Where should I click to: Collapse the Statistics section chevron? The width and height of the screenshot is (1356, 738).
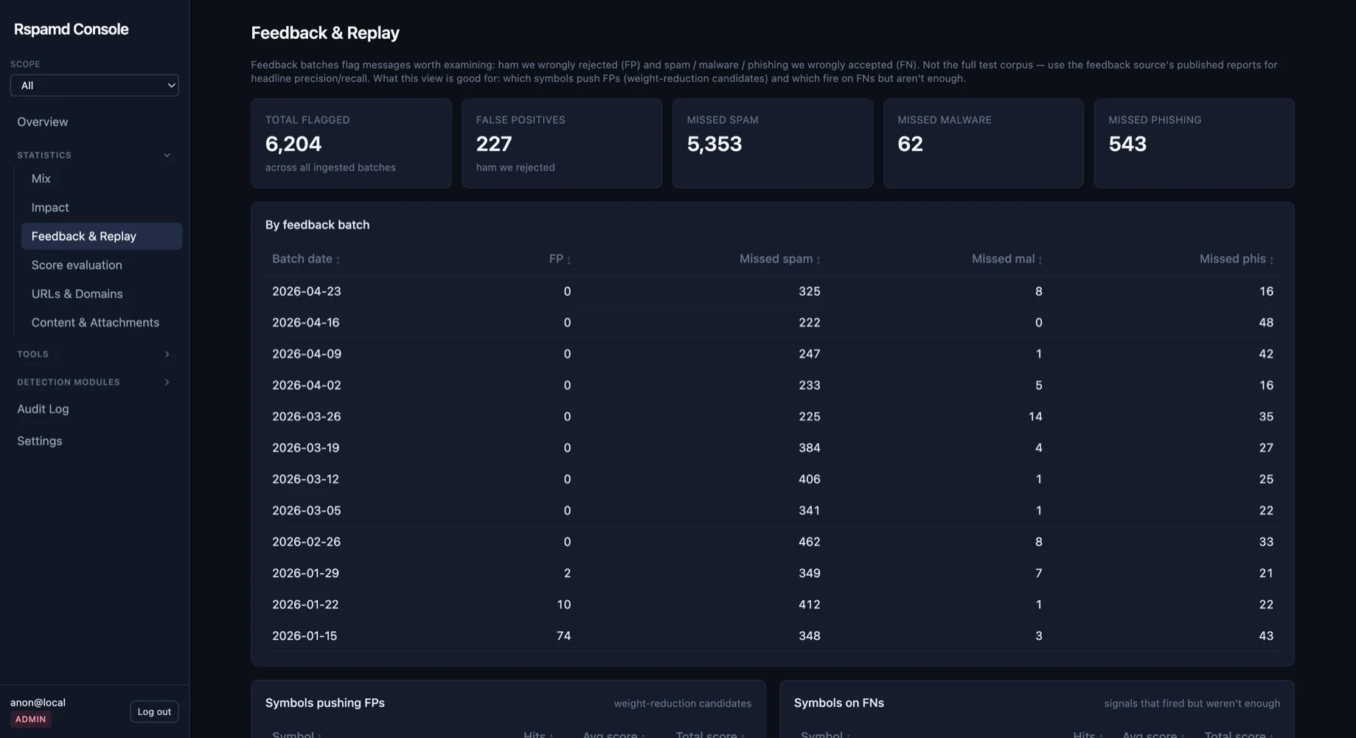[167, 156]
